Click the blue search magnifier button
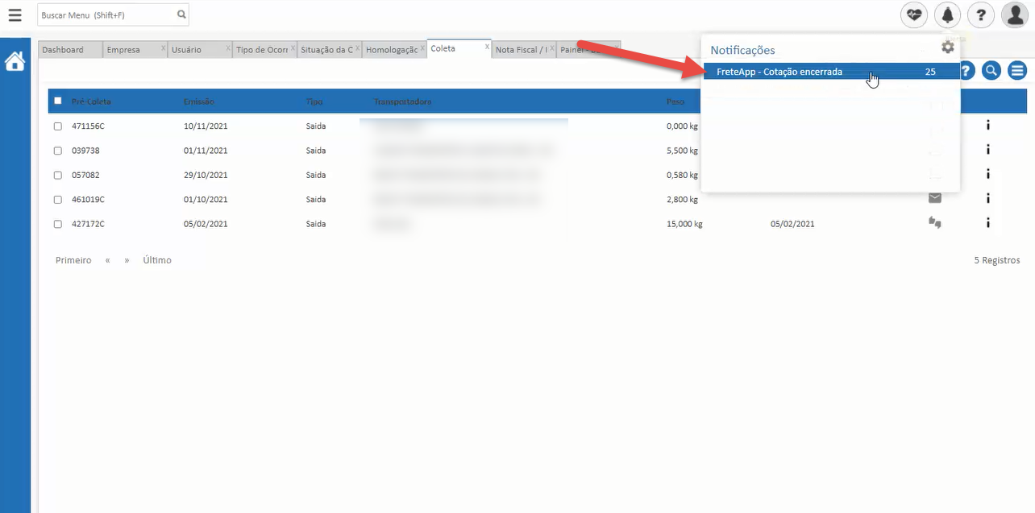Viewport: 1035px width, 513px height. click(x=991, y=71)
